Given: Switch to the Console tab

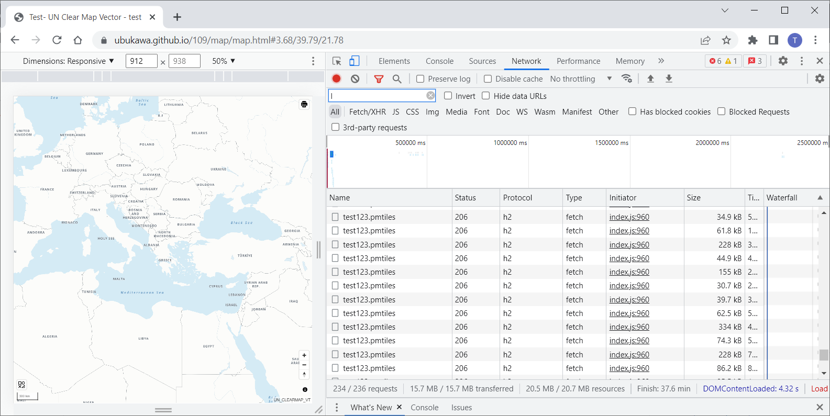Looking at the screenshot, I should [x=439, y=61].
